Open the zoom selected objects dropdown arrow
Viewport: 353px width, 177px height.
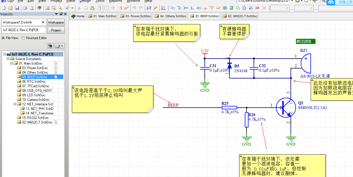click(x=72, y=8)
